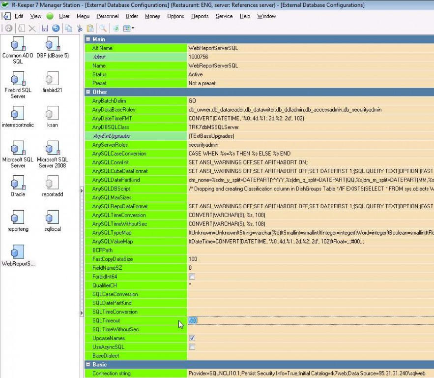
Task: Click the Save icon in toolbar
Action: (x=45, y=29)
